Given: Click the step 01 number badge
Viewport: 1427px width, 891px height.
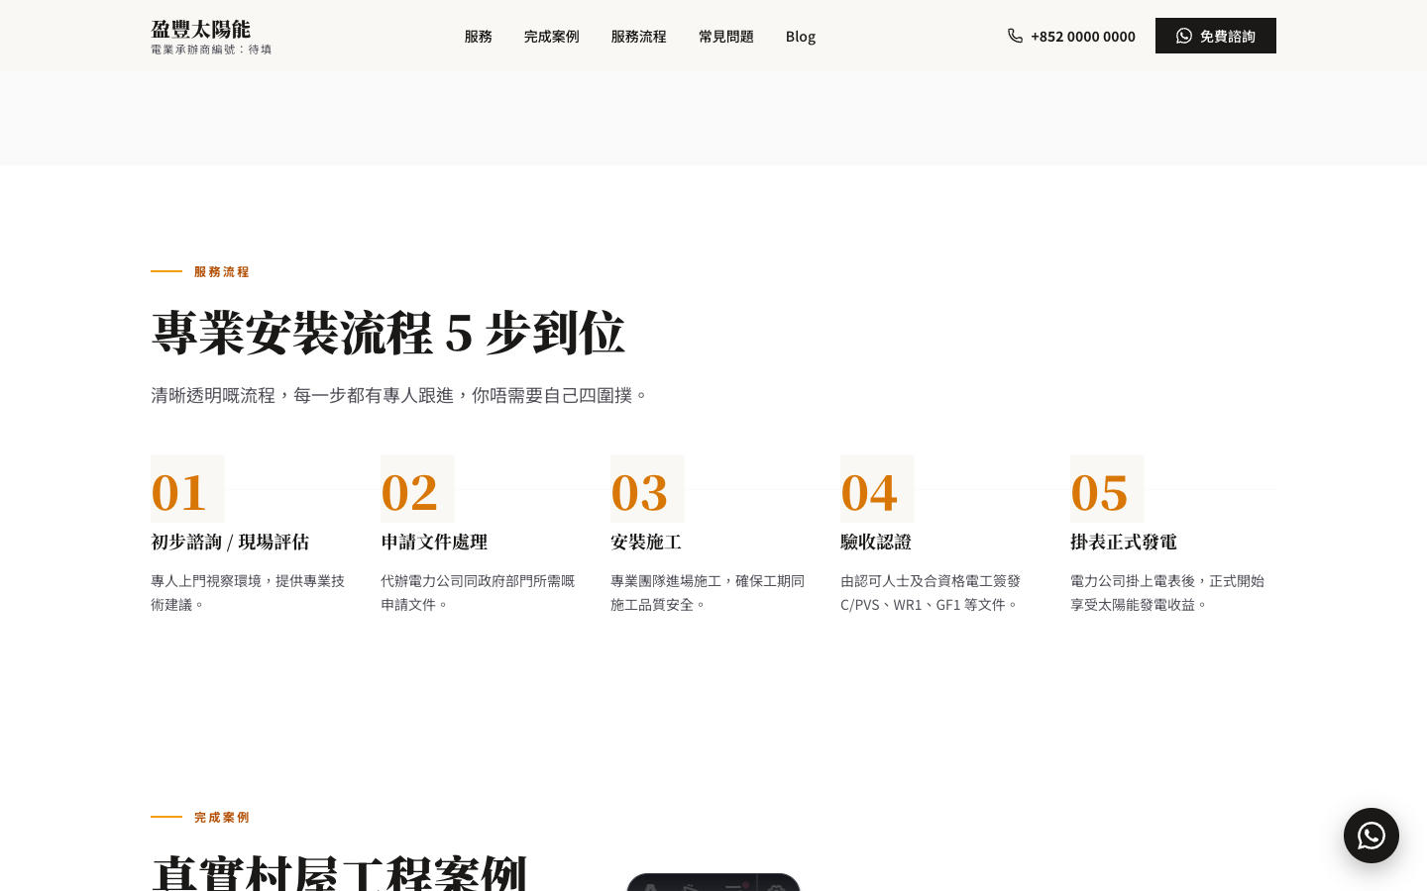Looking at the screenshot, I should 187,489.
